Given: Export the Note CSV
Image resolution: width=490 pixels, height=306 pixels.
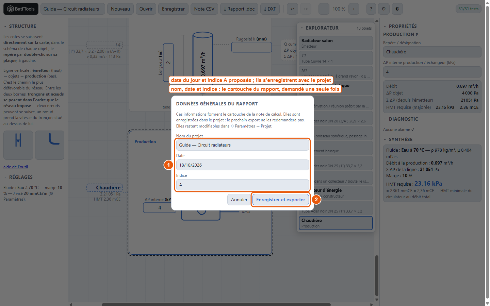Looking at the screenshot, I should [x=204, y=9].
